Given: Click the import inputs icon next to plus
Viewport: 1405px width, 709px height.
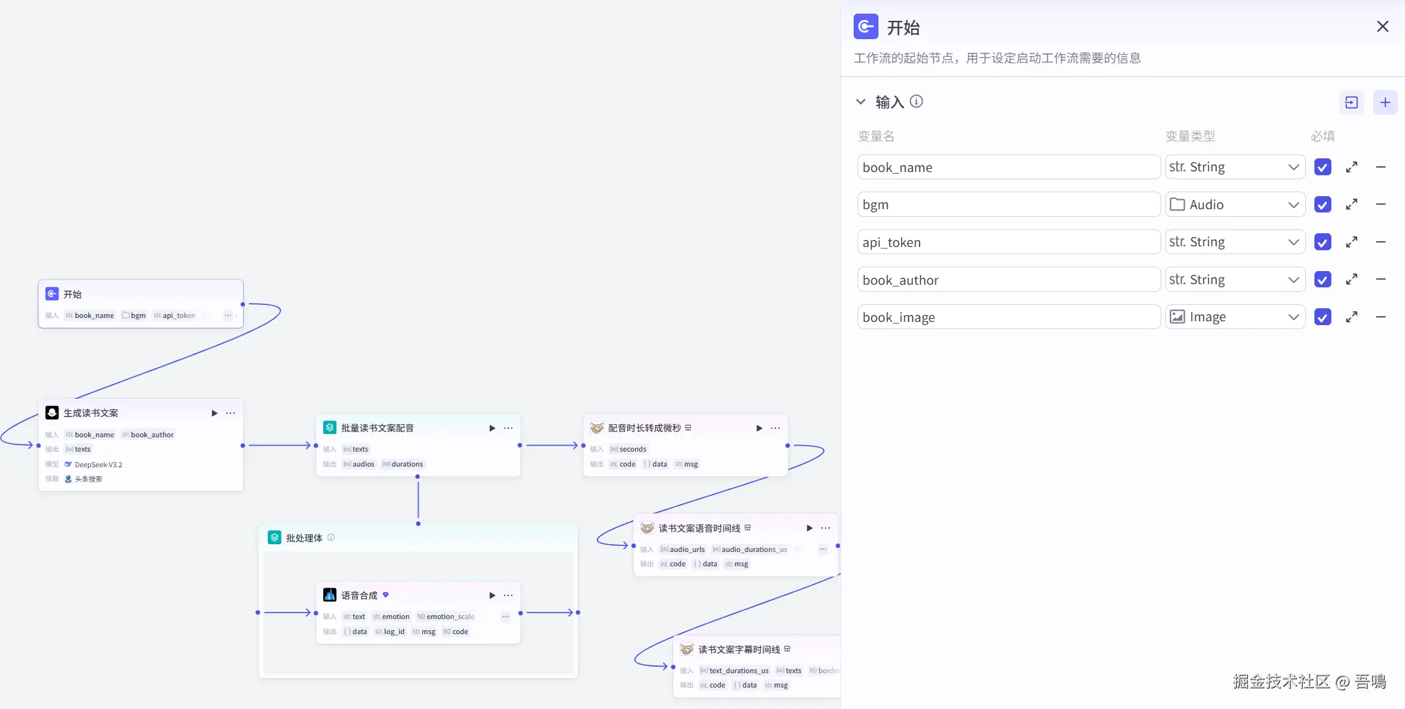Looking at the screenshot, I should 1351,102.
